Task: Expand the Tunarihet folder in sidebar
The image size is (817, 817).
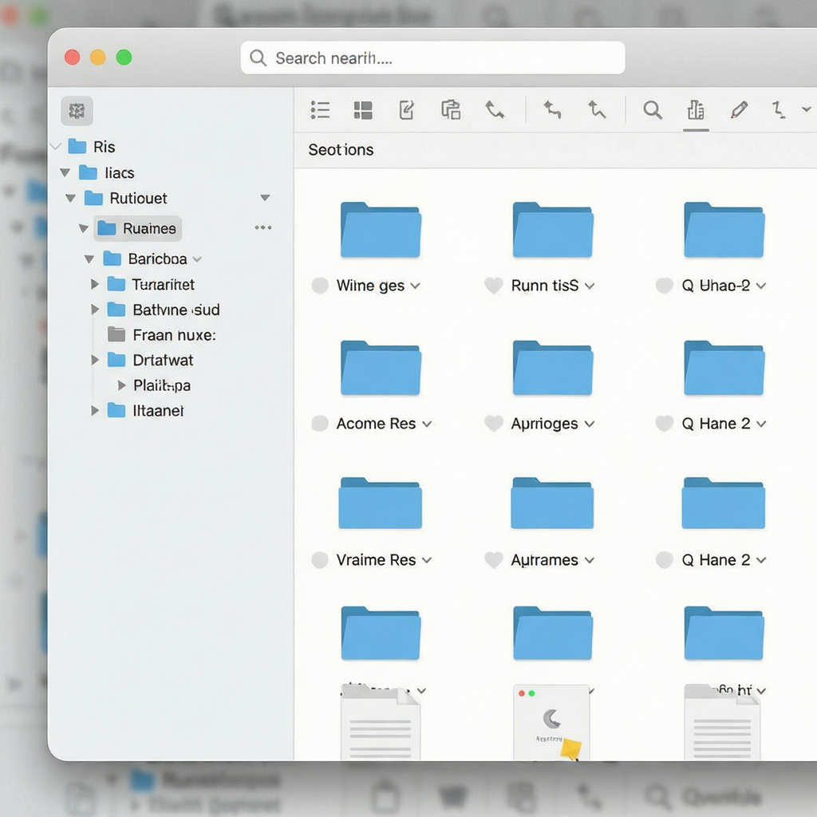Action: pyautogui.click(x=95, y=284)
